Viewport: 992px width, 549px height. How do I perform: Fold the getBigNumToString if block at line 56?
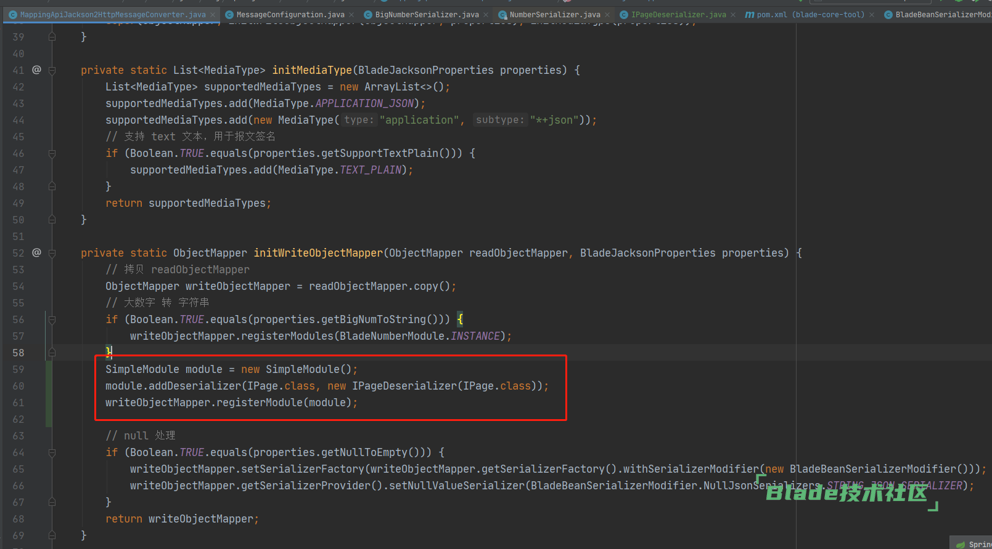(x=52, y=319)
